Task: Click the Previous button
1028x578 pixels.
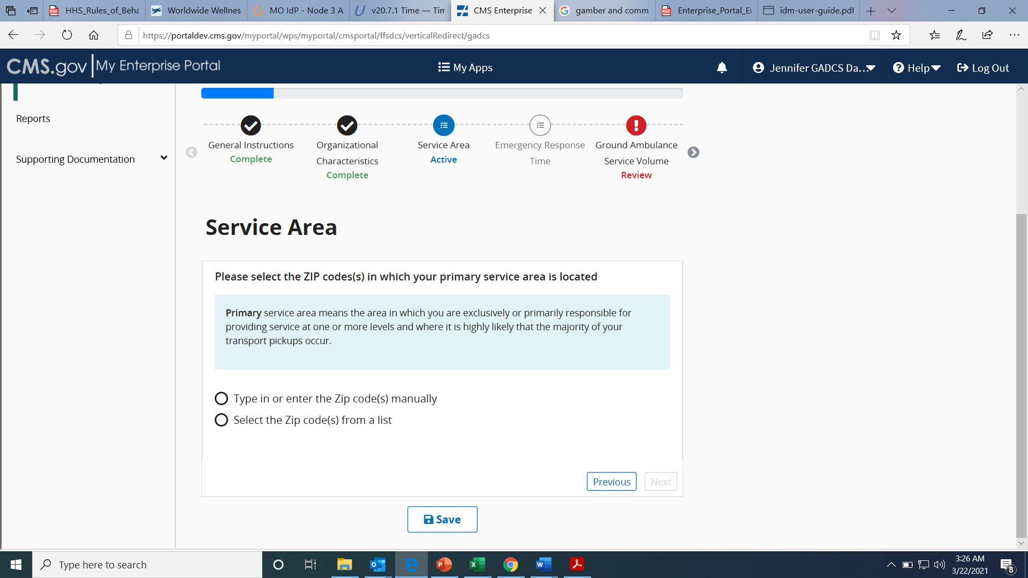Action: pyautogui.click(x=611, y=482)
